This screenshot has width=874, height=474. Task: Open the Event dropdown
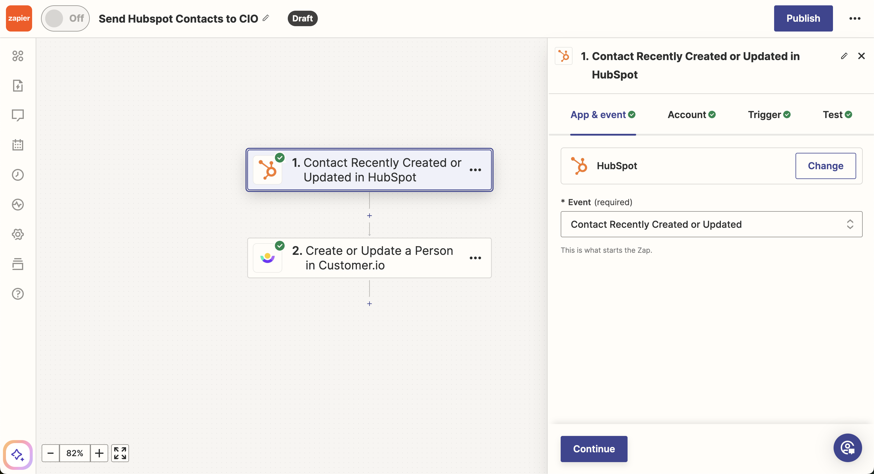pos(711,224)
